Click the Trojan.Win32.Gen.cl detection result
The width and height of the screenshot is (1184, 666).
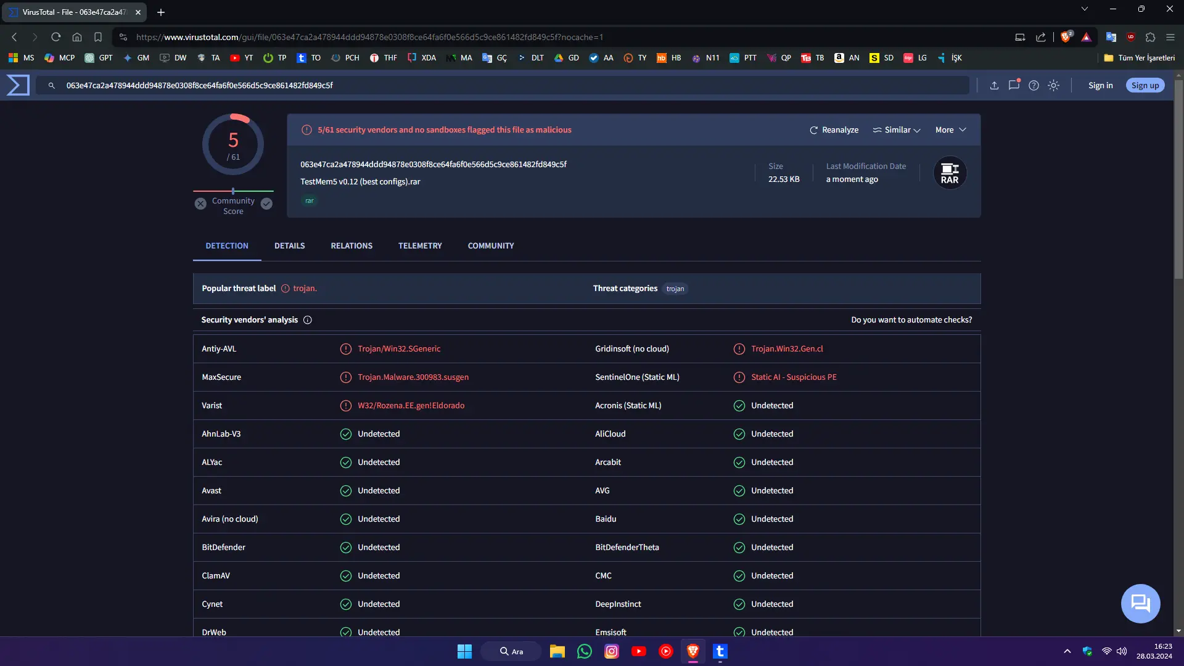pyautogui.click(x=787, y=349)
